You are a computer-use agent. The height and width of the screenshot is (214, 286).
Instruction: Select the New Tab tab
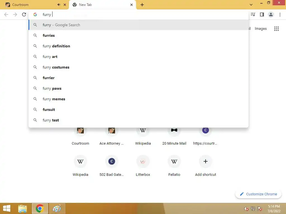[x=103, y=5]
